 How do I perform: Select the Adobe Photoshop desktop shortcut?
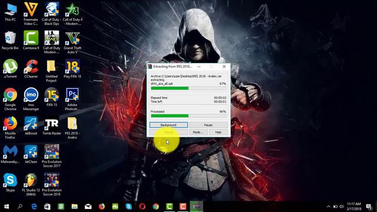click(x=72, y=99)
